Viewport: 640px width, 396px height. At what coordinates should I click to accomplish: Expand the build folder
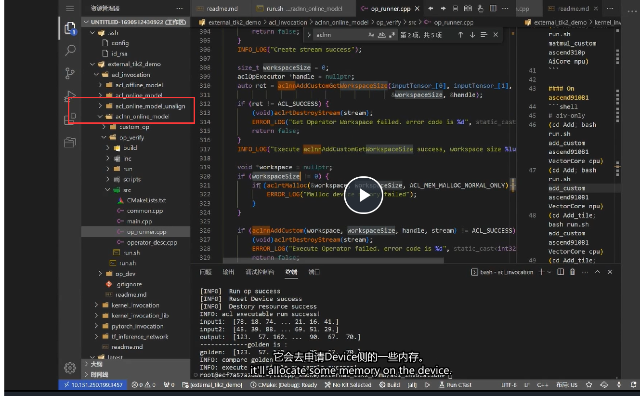108,148
